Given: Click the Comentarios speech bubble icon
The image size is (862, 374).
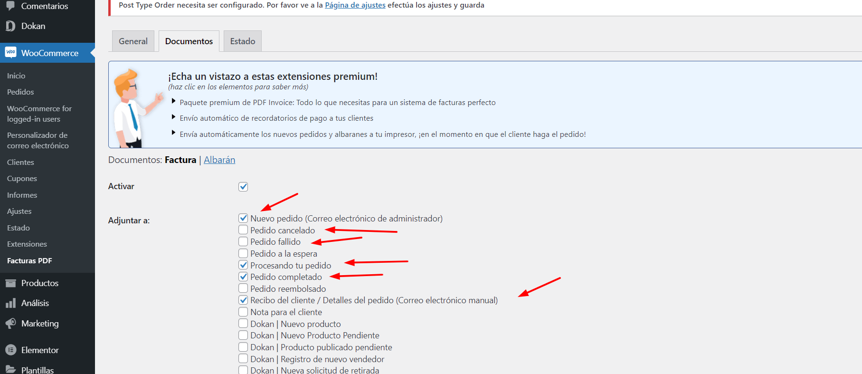Looking at the screenshot, I should coord(10,6).
